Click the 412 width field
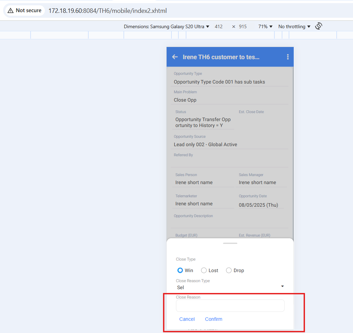The width and height of the screenshot is (353, 333). pos(219,26)
